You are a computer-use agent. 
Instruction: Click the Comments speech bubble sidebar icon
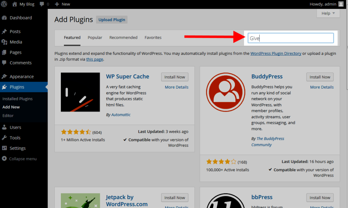click(x=4, y=63)
